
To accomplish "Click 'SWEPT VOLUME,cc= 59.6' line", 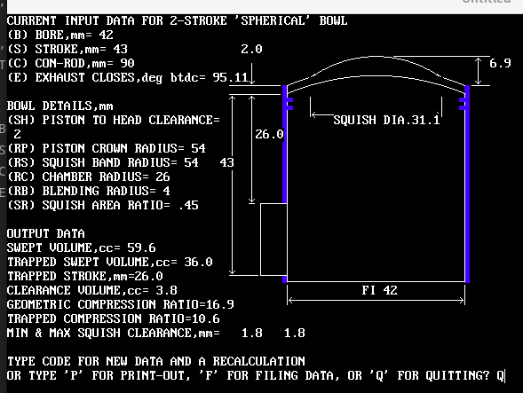I will [x=82, y=248].
